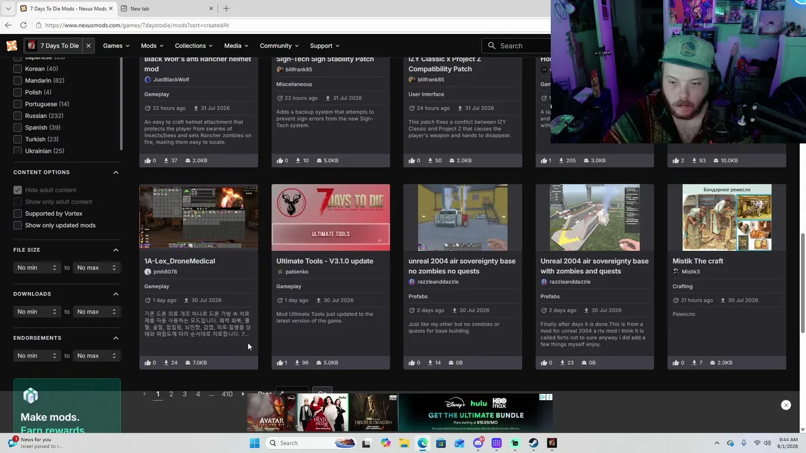Enable the Ukrainian language checkbox

(18, 151)
